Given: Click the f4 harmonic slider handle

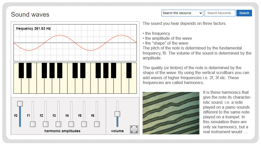Looking at the screenshot, I should [x=71, y=124].
